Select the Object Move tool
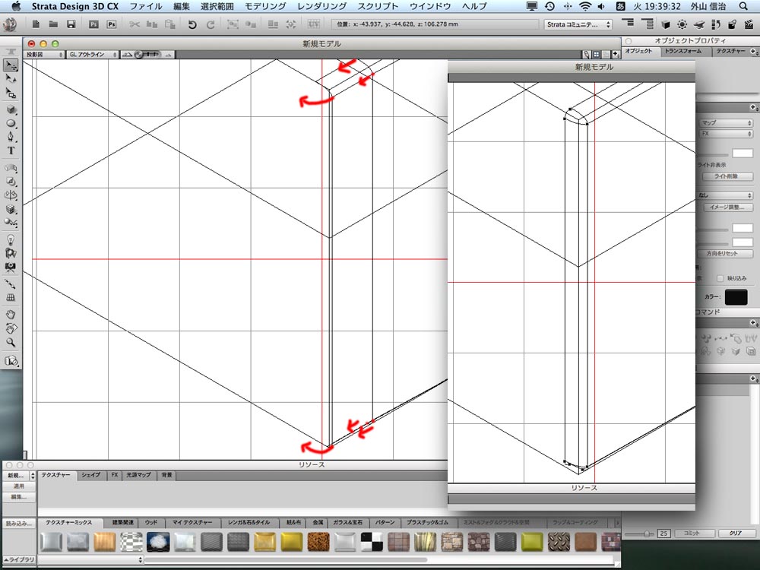This screenshot has height=570, width=760. (x=11, y=65)
